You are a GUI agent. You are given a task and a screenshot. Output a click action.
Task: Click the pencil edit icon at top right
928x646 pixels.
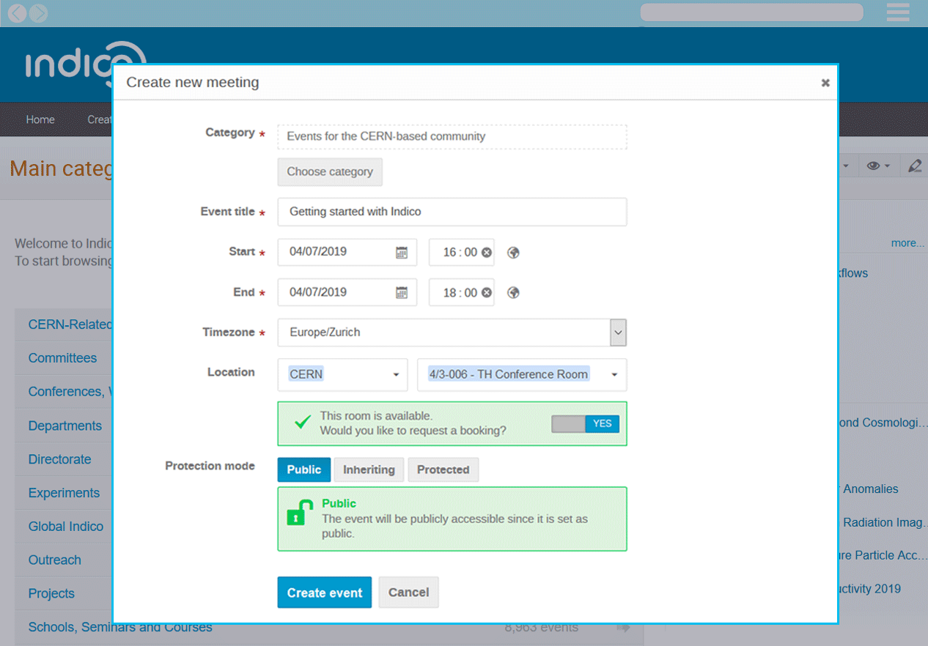point(914,166)
